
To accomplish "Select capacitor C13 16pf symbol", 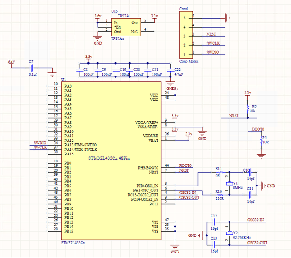I will [213, 245].
